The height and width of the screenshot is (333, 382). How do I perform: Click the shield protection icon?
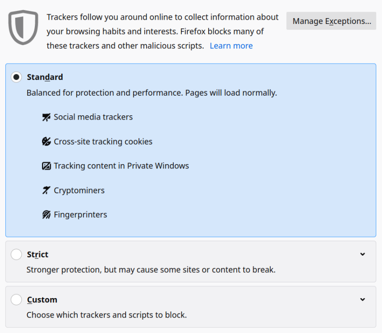point(23,28)
